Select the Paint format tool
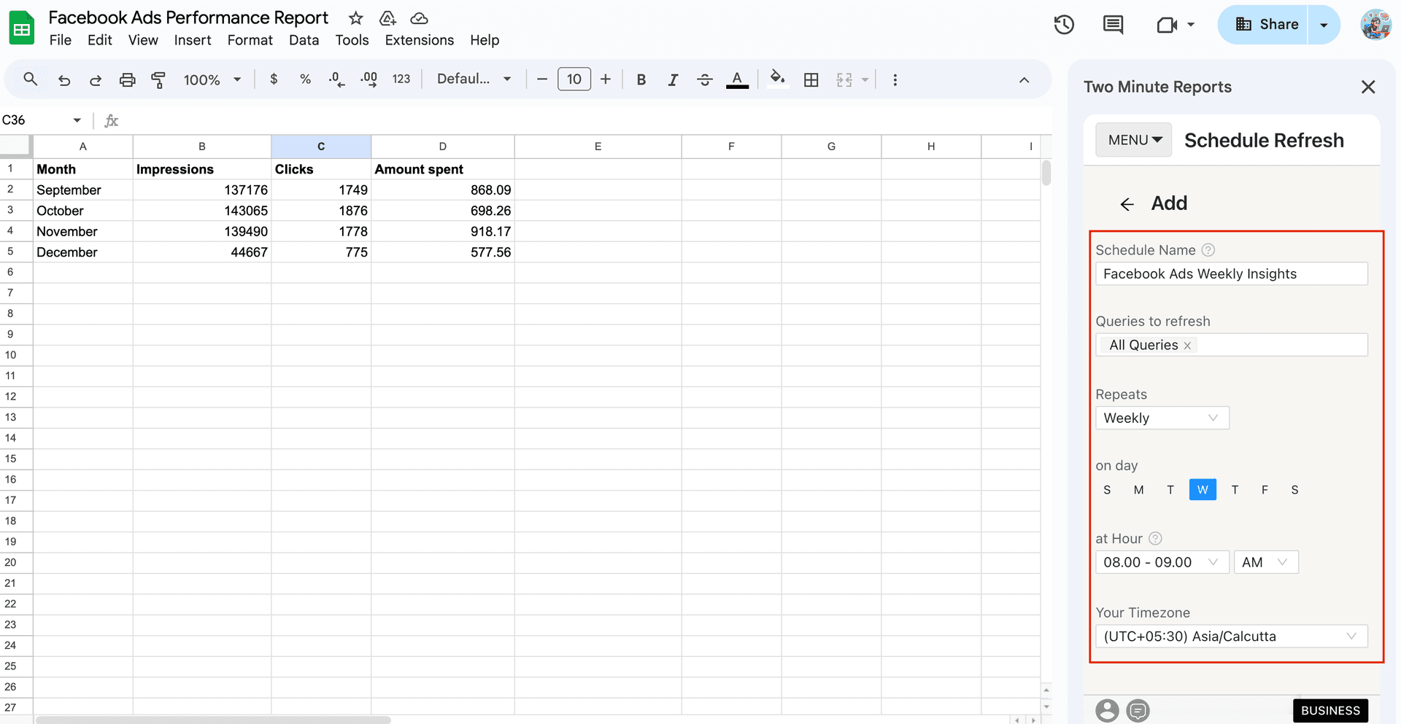 (158, 79)
